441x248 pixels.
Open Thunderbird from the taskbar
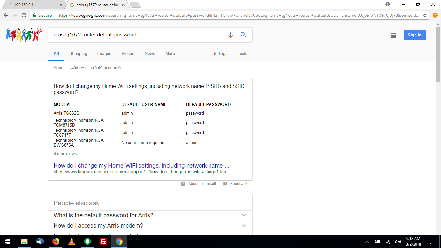click(40, 242)
